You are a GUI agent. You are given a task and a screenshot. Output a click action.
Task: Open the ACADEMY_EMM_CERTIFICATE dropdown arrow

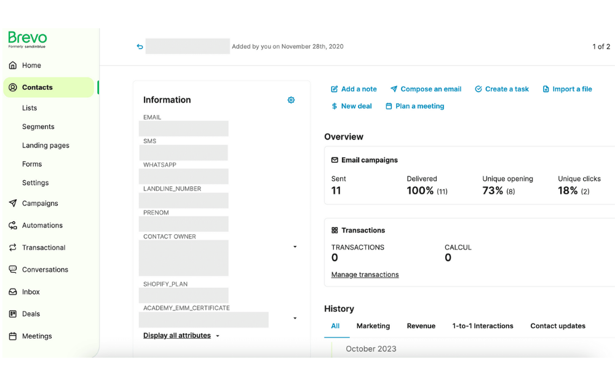coord(295,318)
